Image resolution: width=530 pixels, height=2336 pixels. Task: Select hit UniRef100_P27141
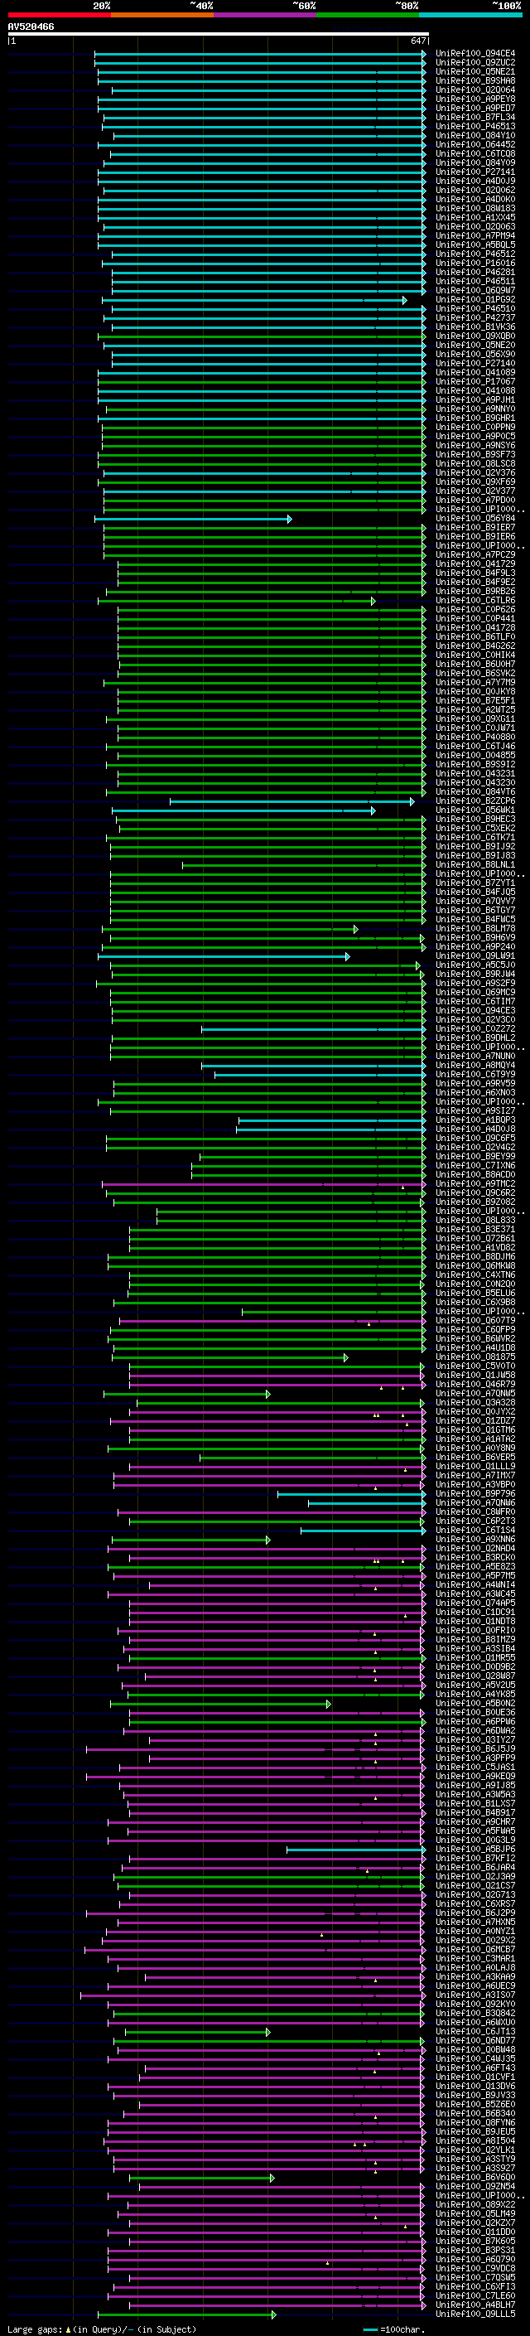tap(475, 172)
